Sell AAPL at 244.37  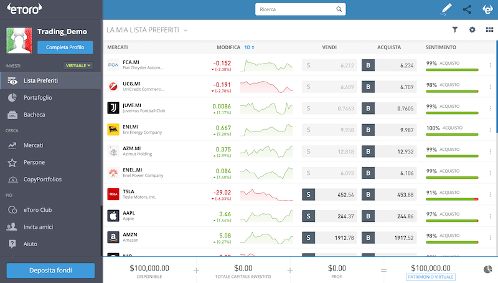329,216
